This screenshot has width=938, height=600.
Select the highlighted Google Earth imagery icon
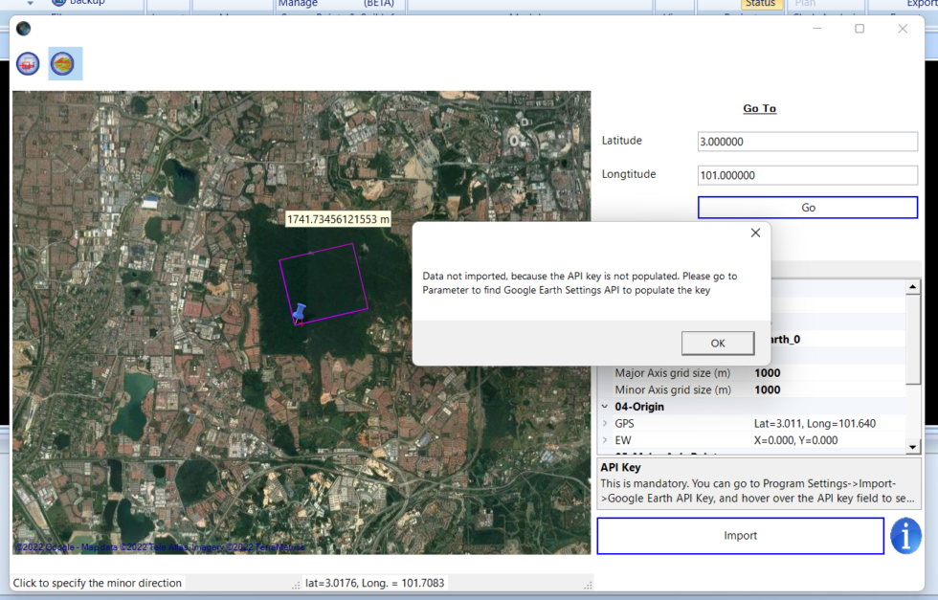[65, 63]
